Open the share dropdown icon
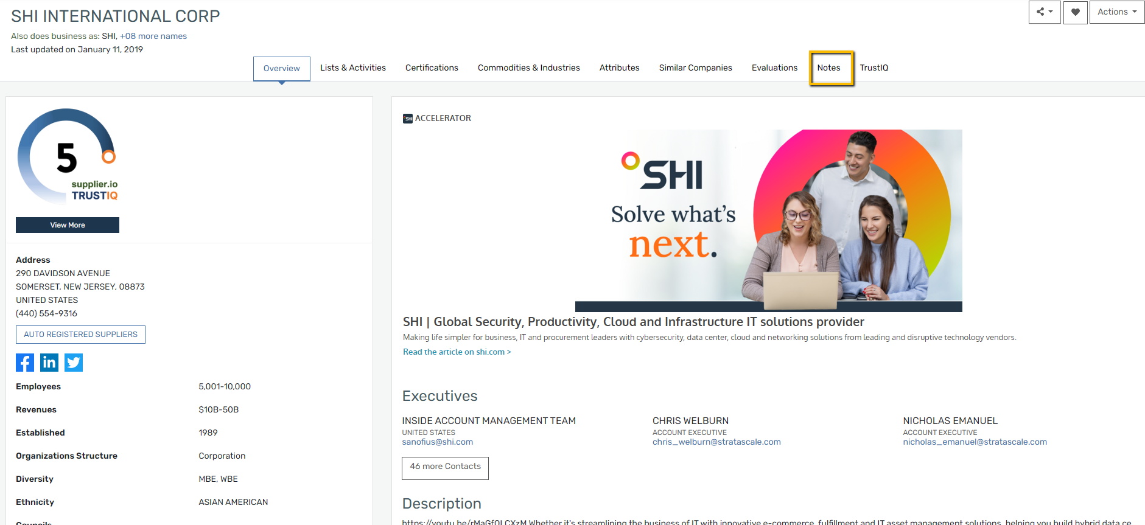 click(1045, 12)
